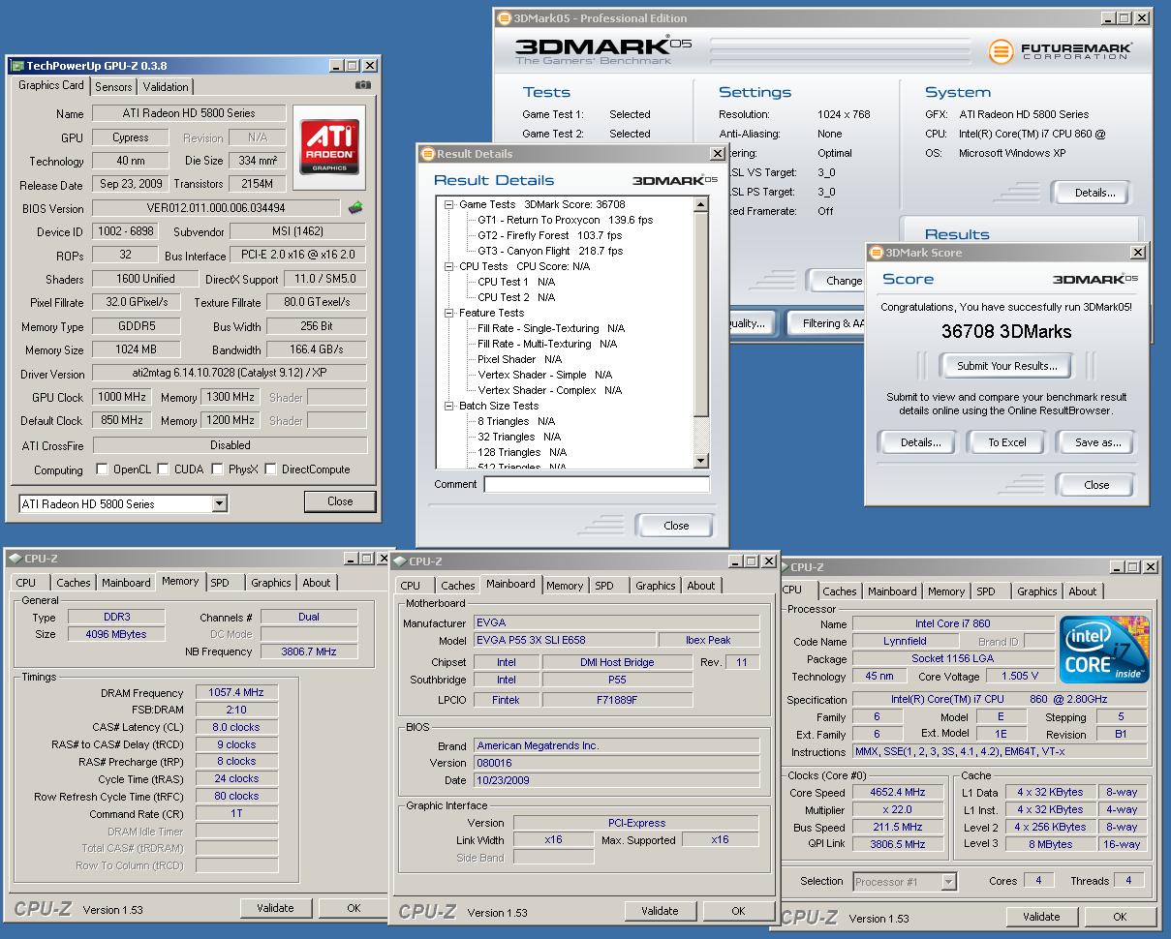
Task: Click the Core Voltage 1.505 V value
Action: point(1020,676)
